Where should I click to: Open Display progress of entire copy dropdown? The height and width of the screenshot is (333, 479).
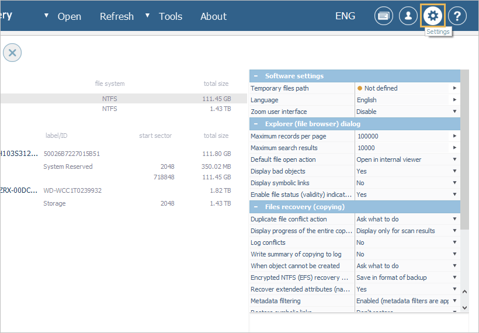[x=454, y=231]
